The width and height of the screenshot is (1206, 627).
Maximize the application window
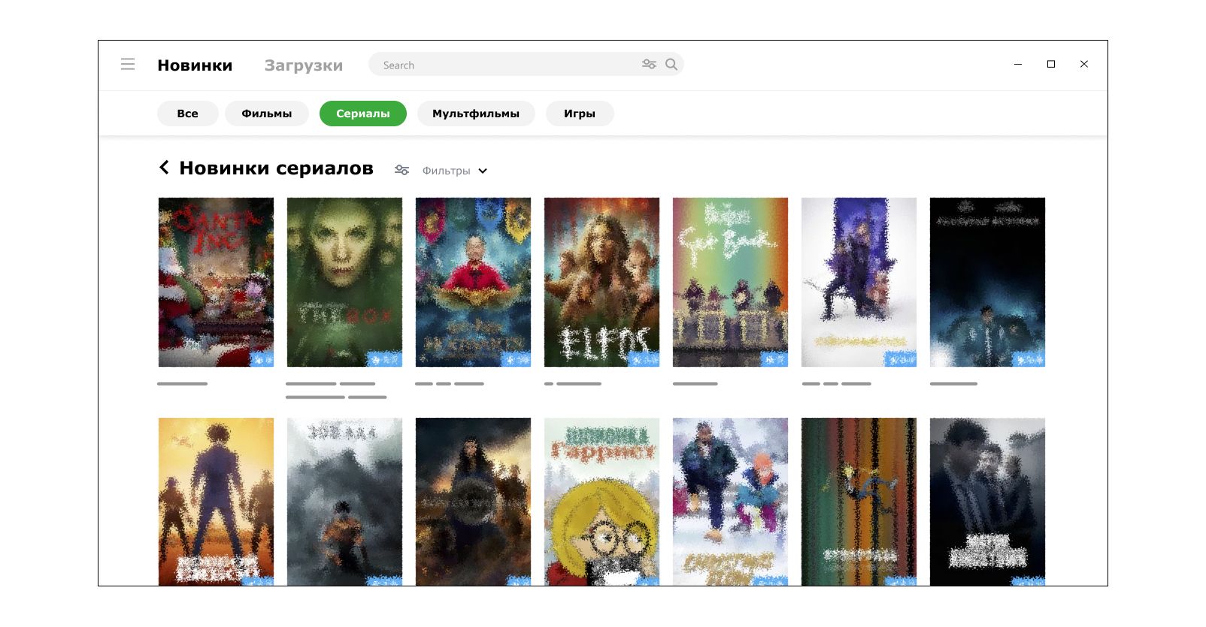click(1051, 64)
